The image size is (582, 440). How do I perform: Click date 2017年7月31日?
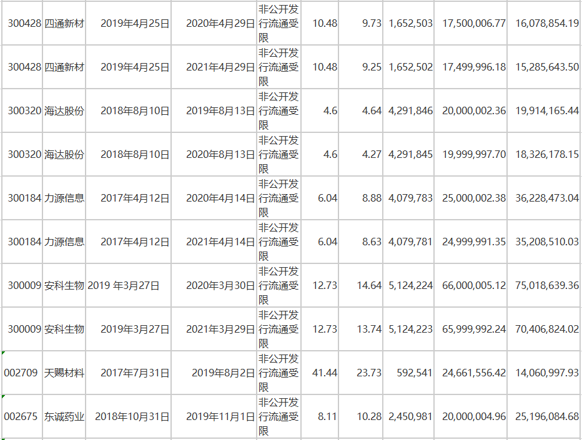point(129,373)
